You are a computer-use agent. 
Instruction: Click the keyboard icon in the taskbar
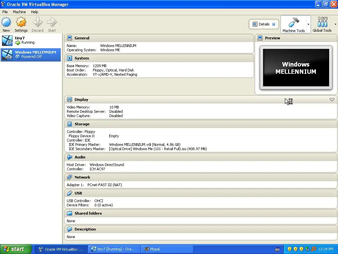277,249
